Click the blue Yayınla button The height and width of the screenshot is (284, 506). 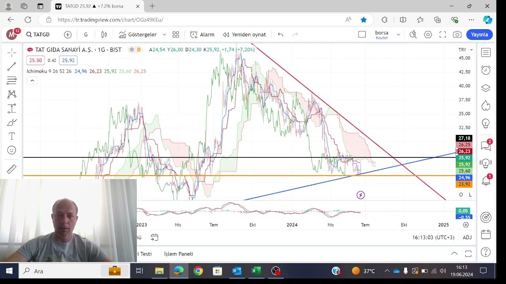pyautogui.click(x=480, y=35)
